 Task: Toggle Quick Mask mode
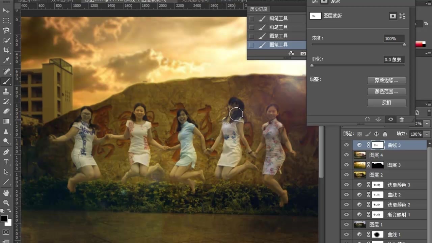click(x=6, y=232)
